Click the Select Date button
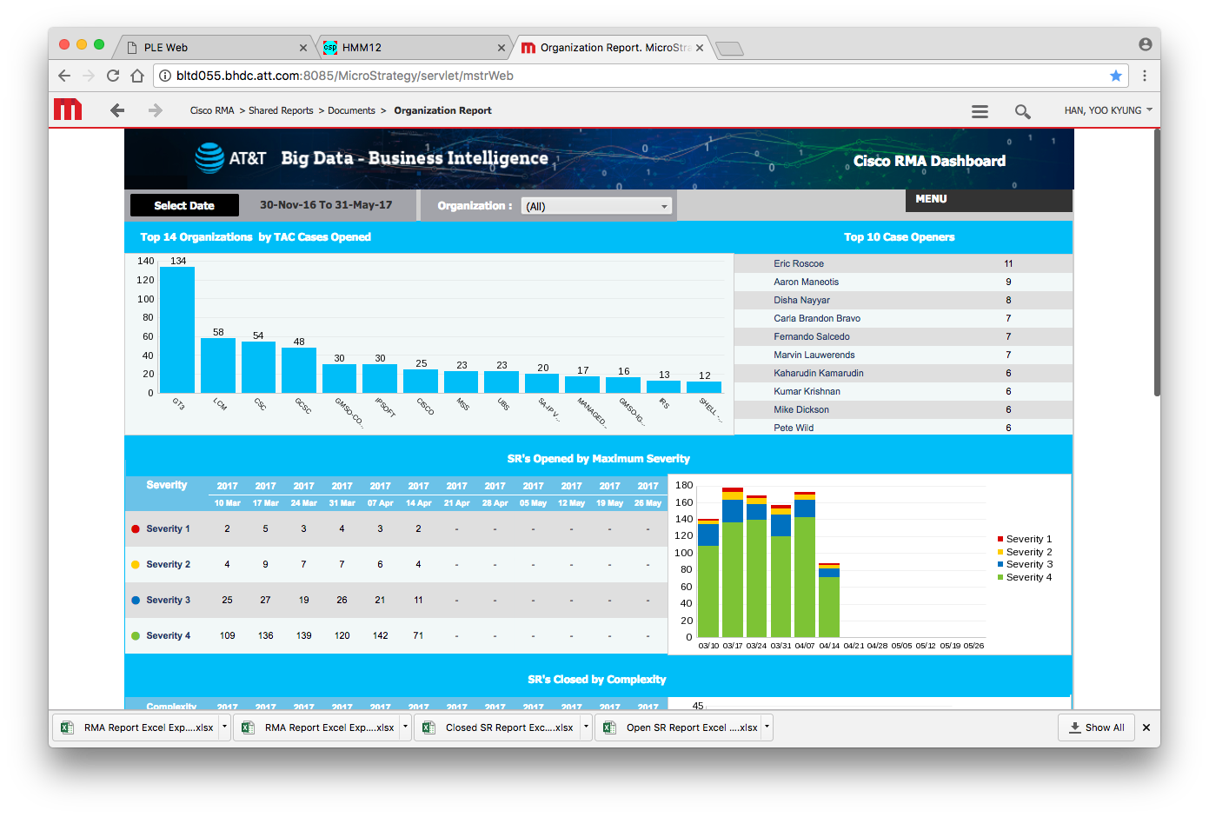The height and width of the screenshot is (817, 1209). [184, 205]
